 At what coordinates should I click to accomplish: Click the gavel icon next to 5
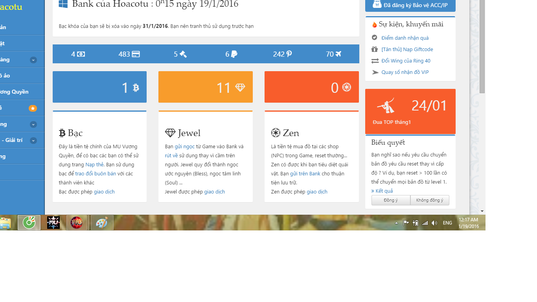[183, 54]
